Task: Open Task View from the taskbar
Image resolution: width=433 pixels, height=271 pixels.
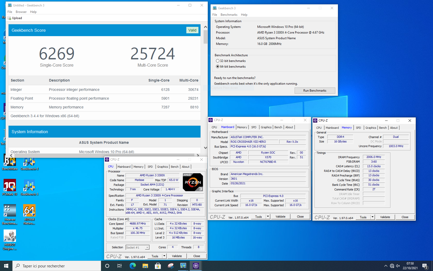Action: pos(120,266)
